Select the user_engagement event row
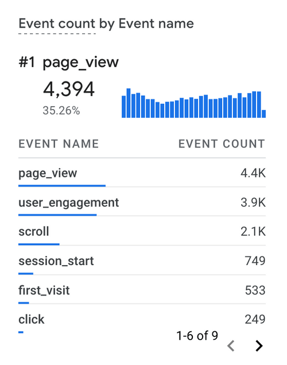The width and height of the screenshot is (287, 365). [x=142, y=202]
